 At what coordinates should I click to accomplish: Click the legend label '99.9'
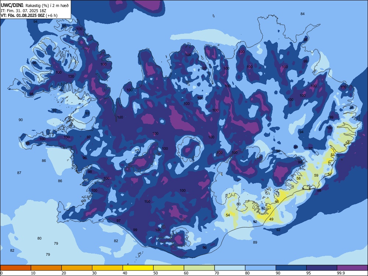(341, 273)
